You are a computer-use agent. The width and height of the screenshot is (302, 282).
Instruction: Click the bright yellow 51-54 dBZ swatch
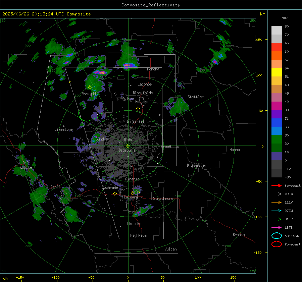276,72
